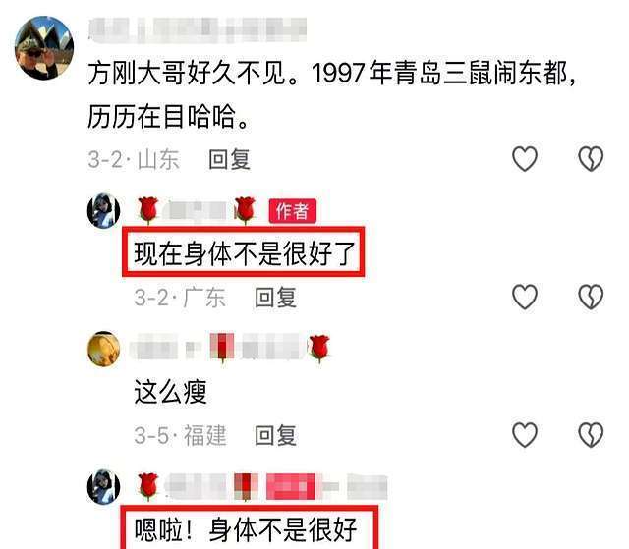Screen dimensions: 629x549
Task: Dislike the 方刚大哥好久不见 comment with broken heart
Action: [591, 159]
